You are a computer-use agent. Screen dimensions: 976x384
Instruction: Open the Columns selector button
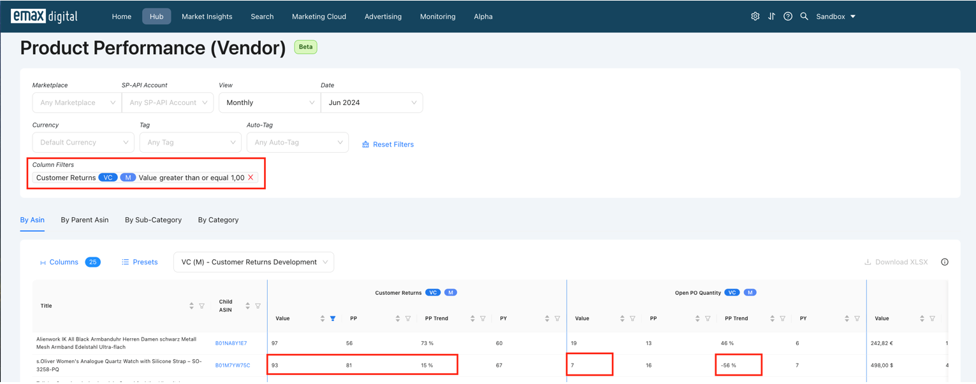(x=70, y=262)
